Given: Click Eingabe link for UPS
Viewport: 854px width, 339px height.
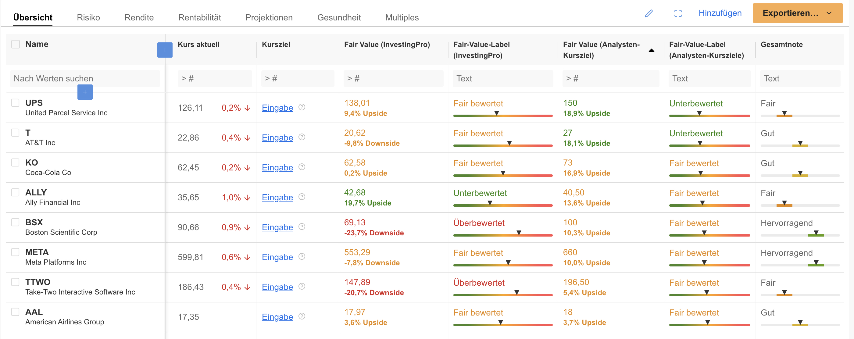Looking at the screenshot, I should pyautogui.click(x=277, y=108).
